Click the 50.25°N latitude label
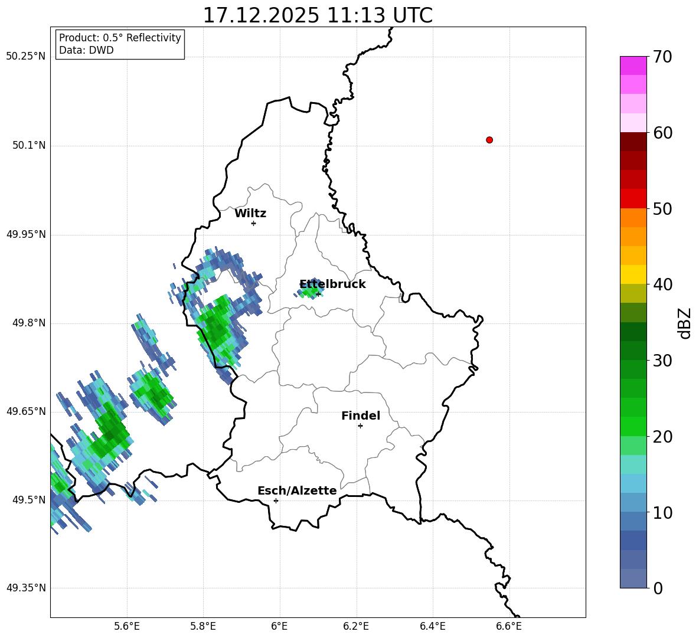The height and width of the screenshot is (638, 699). (x=26, y=57)
